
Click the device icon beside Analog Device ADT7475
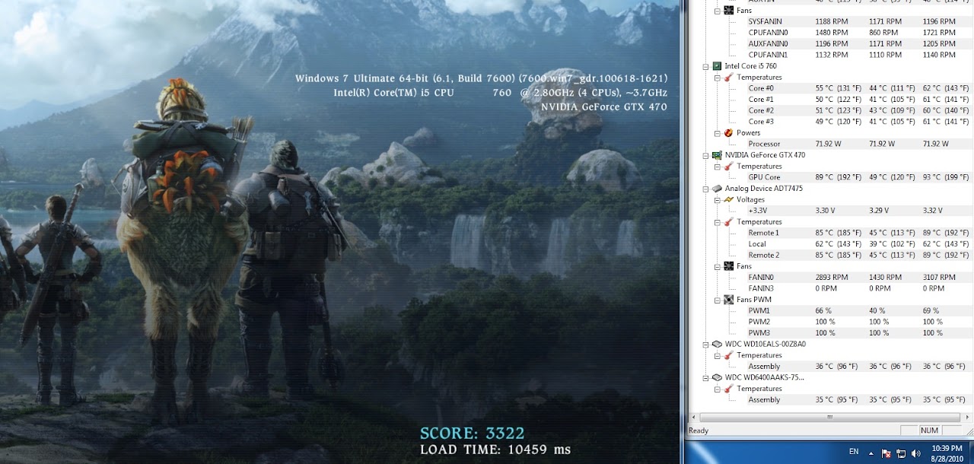(x=717, y=189)
